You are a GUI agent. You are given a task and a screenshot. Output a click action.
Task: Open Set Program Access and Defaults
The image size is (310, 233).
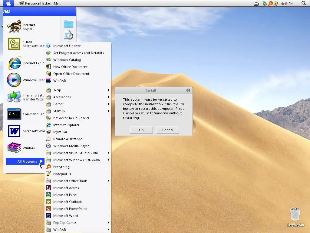point(78,53)
